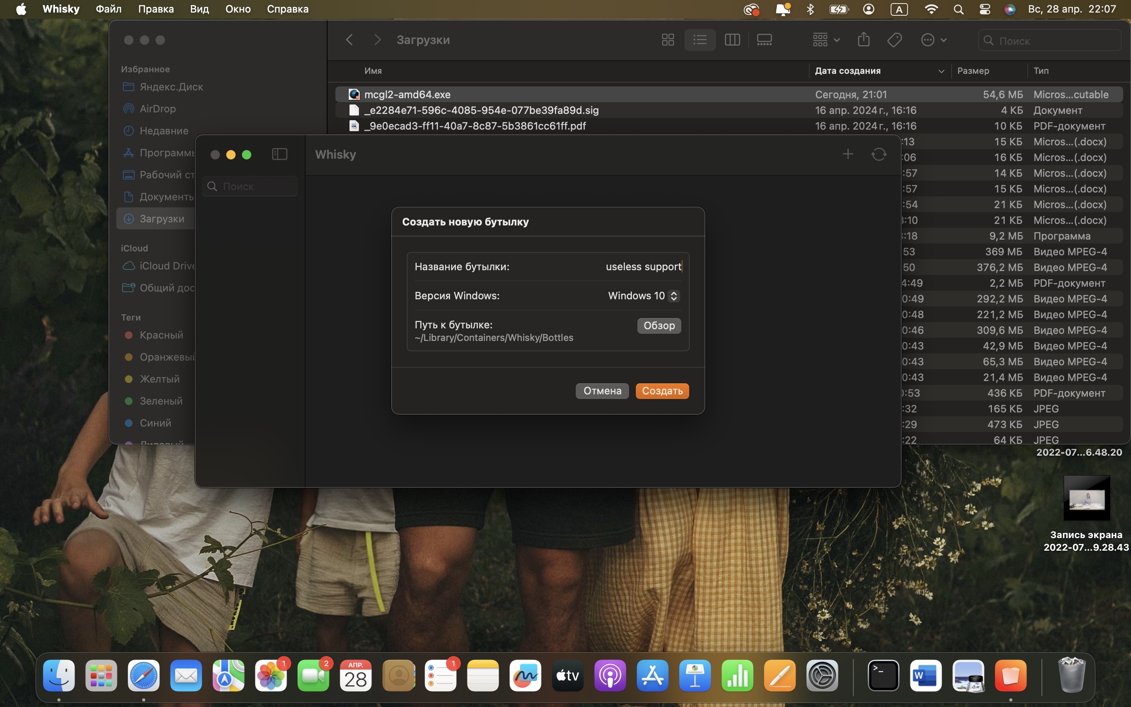The height and width of the screenshot is (707, 1131).
Task: Open Finder from the Dock
Action: pyautogui.click(x=59, y=676)
